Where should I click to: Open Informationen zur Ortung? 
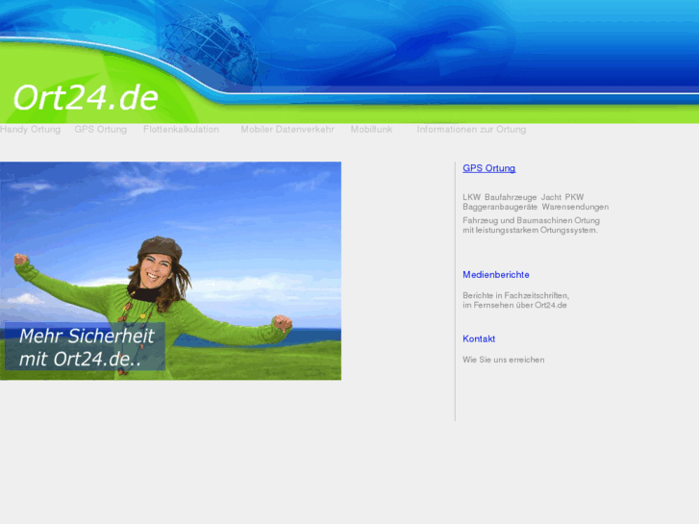click(x=471, y=130)
